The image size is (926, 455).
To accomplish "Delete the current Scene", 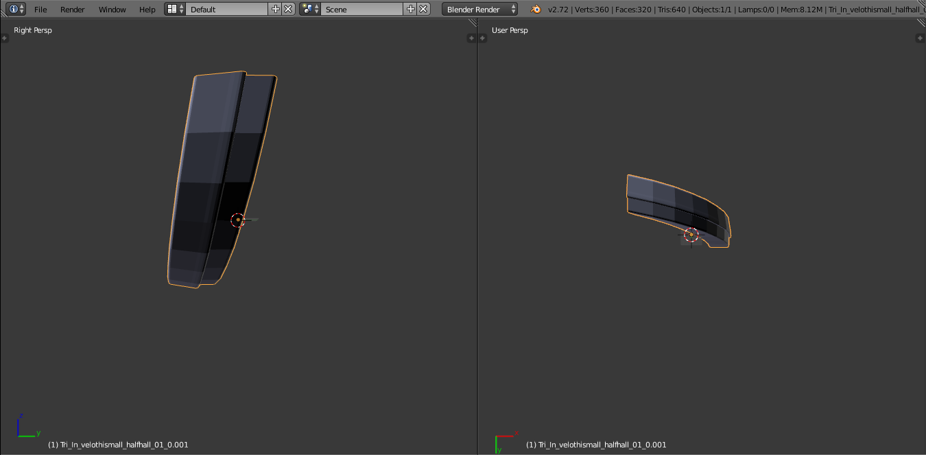I will click(423, 9).
